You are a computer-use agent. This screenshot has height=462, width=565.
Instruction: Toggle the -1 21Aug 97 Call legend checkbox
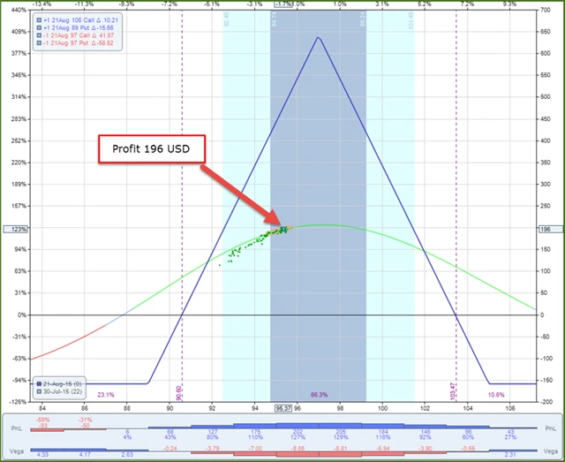[39, 35]
